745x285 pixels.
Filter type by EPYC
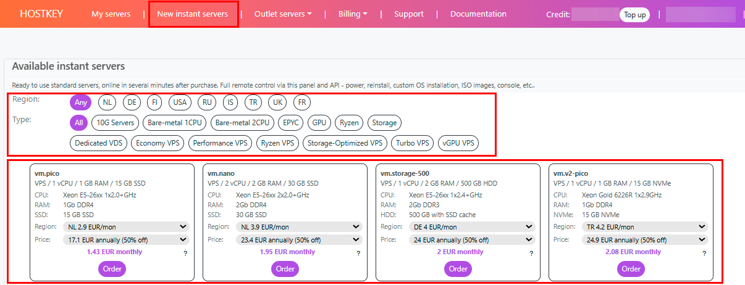pos(291,123)
